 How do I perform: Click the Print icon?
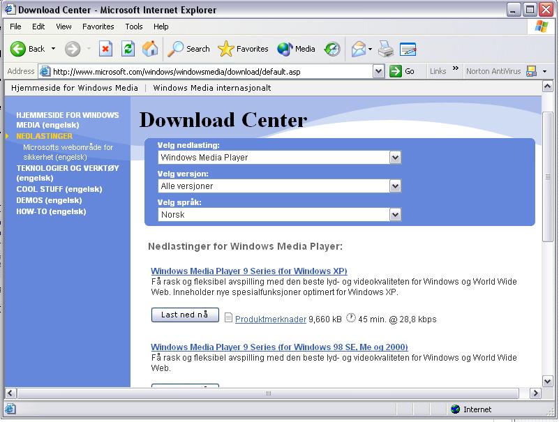pos(386,49)
